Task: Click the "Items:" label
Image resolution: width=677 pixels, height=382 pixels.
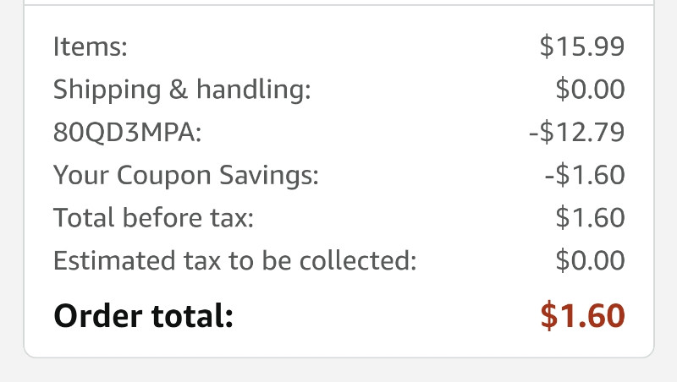Action: coord(91,46)
